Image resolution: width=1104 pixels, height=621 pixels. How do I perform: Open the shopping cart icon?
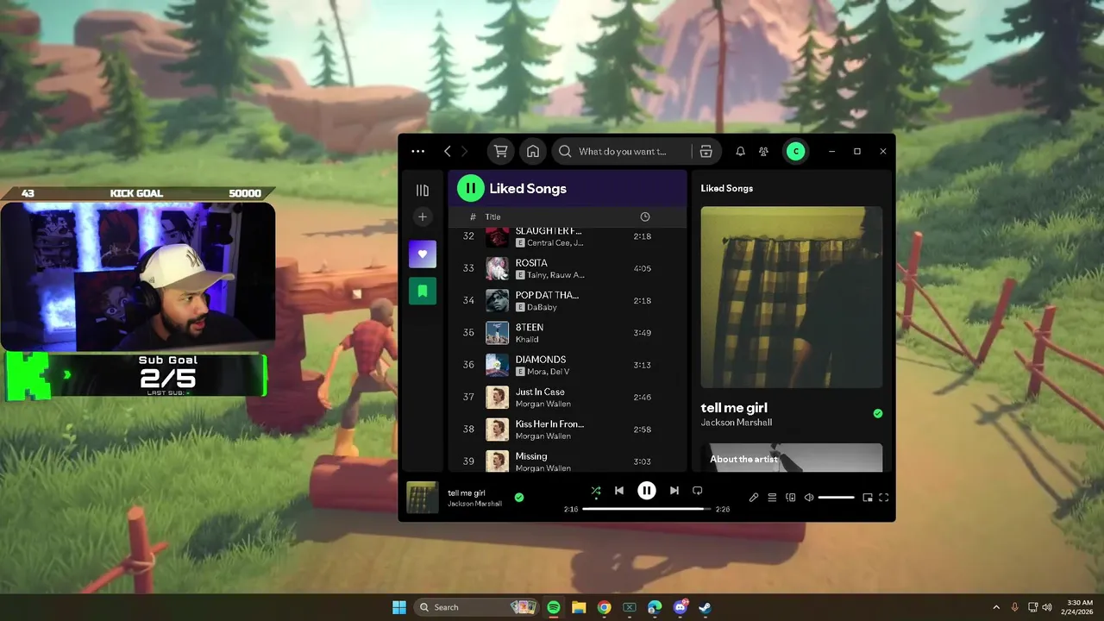500,151
